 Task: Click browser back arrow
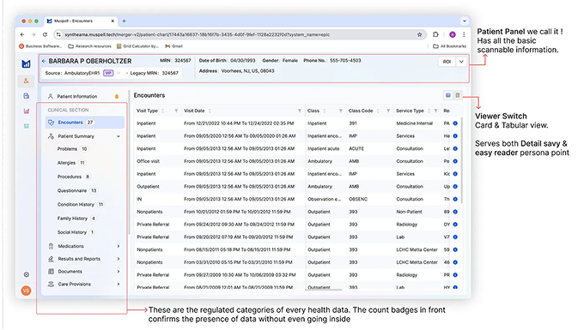(22, 34)
